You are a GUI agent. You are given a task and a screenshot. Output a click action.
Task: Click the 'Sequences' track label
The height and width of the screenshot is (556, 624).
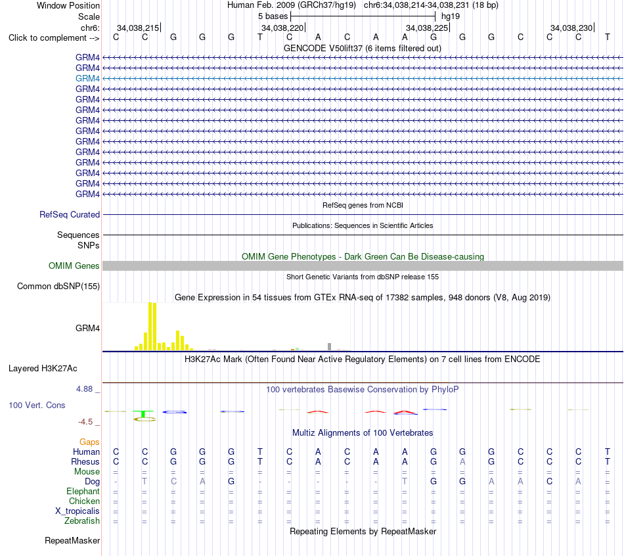78,235
